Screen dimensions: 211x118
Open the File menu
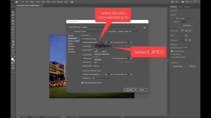pos(23,2)
